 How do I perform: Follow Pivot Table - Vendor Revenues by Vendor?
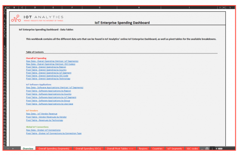click(x=46, y=117)
